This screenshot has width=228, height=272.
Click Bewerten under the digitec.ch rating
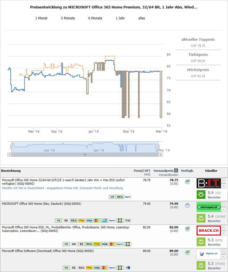[x=213, y=268]
